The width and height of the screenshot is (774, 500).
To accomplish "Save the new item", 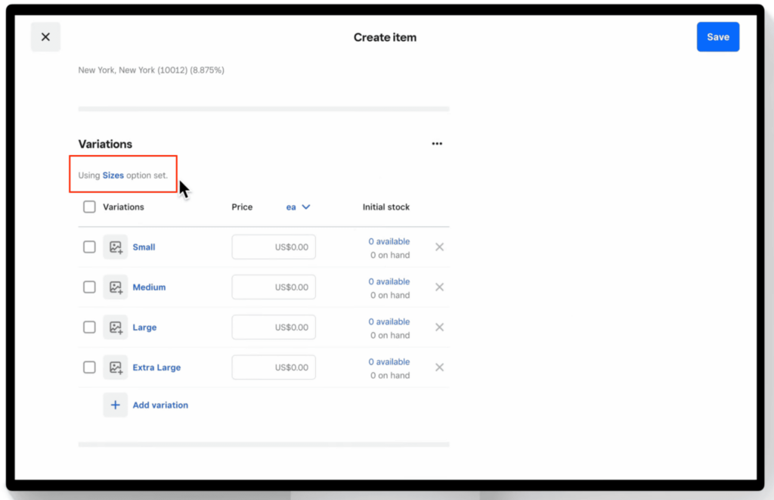I will click(718, 36).
